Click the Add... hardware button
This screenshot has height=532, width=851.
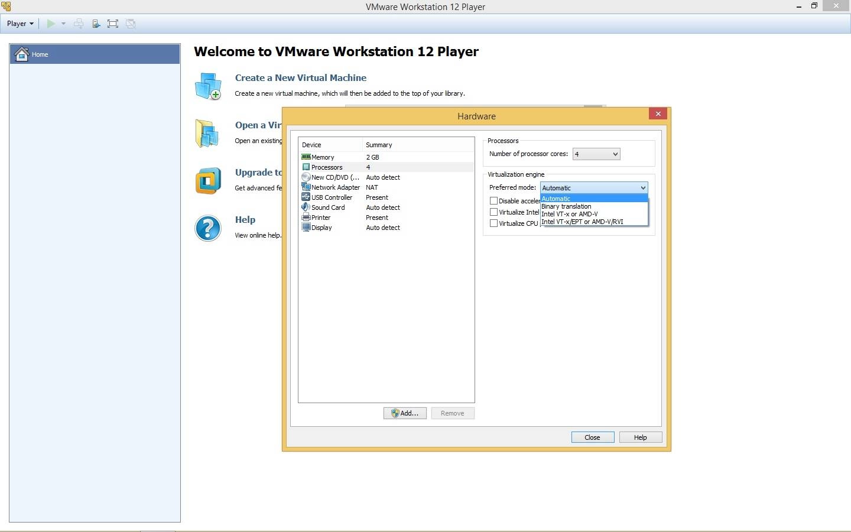point(405,413)
